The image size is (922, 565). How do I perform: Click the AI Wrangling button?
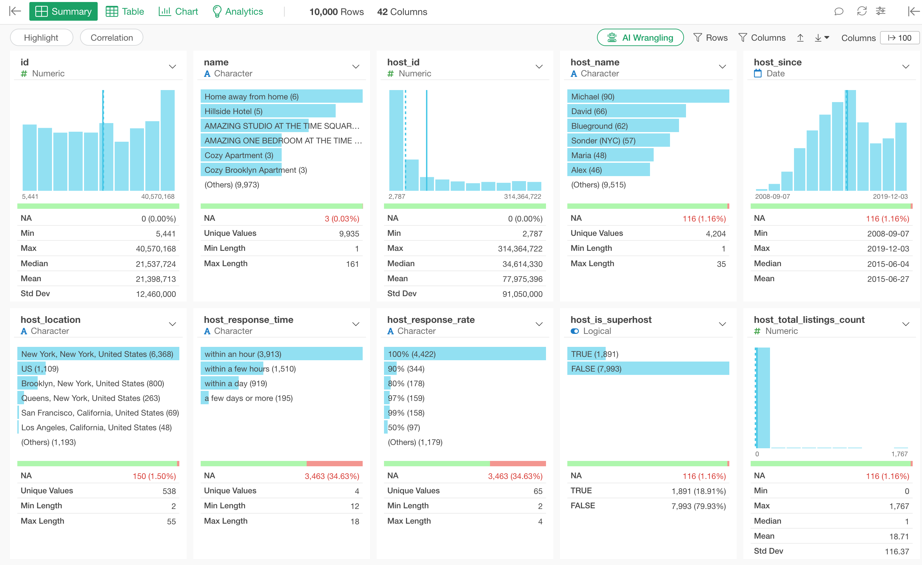(640, 38)
